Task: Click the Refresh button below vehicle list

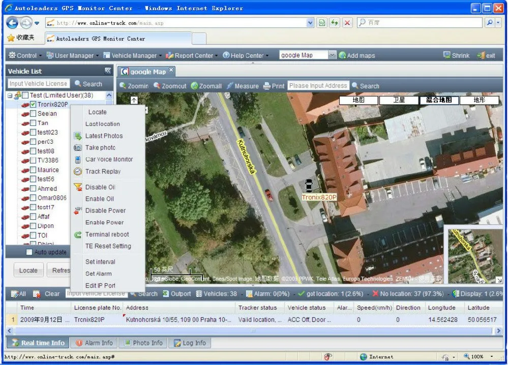Action: 59,270
